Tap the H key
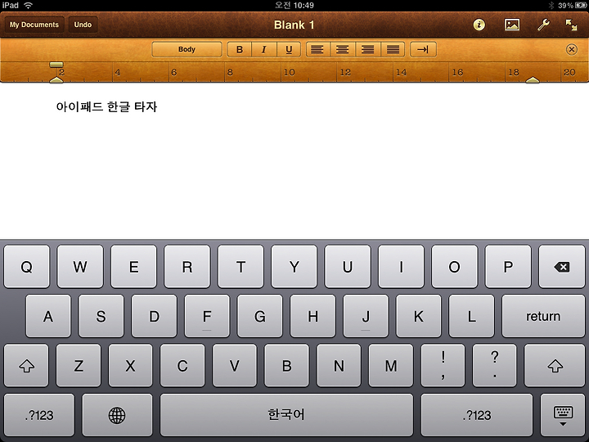The height and width of the screenshot is (442, 589). (312, 316)
